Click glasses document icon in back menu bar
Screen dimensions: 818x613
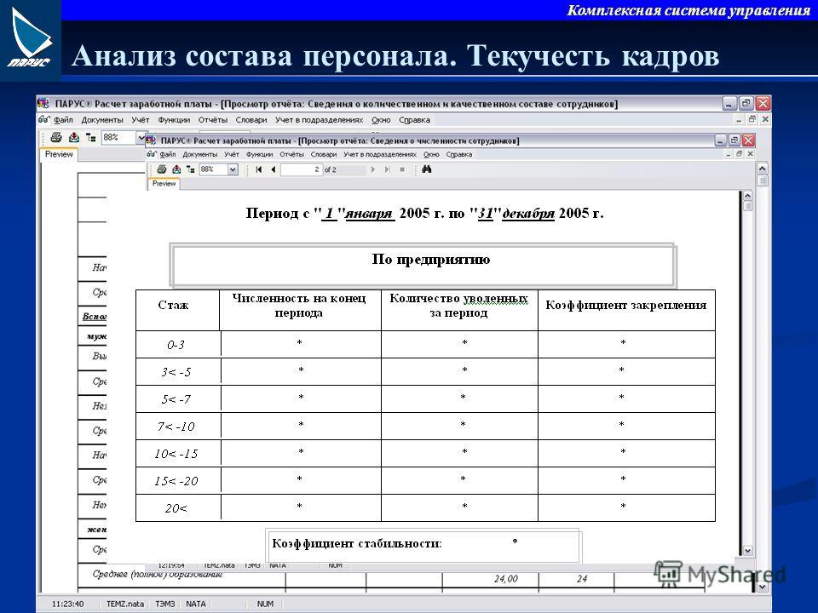coord(44,119)
